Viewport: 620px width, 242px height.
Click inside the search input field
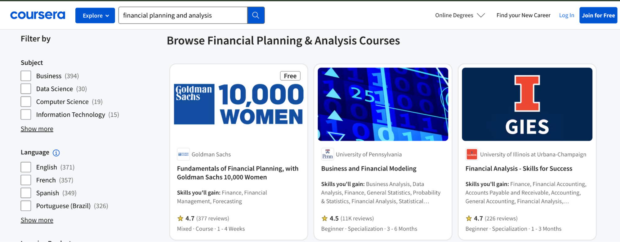tap(182, 15)
